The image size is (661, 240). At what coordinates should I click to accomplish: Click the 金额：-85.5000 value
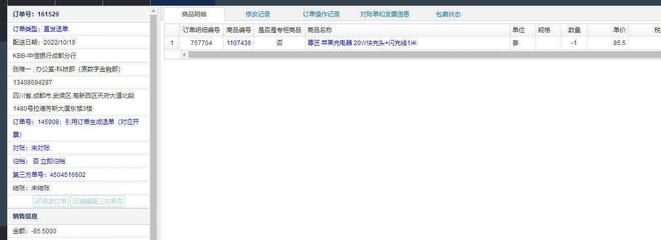point(34,231)
